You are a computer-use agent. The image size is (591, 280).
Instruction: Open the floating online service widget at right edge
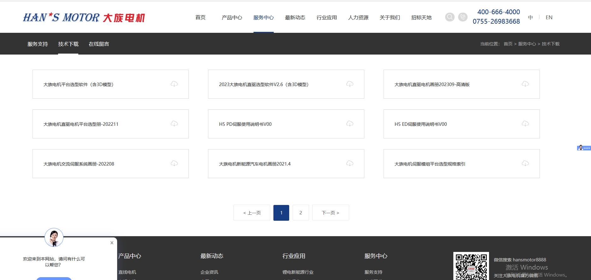click(584, 148)
